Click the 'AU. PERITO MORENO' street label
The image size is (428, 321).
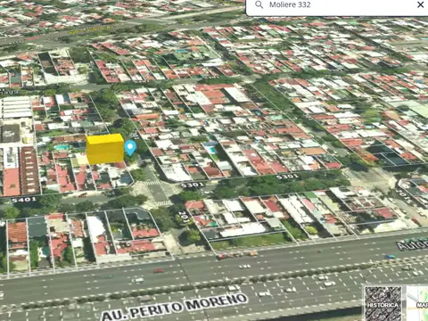(175, 307)
